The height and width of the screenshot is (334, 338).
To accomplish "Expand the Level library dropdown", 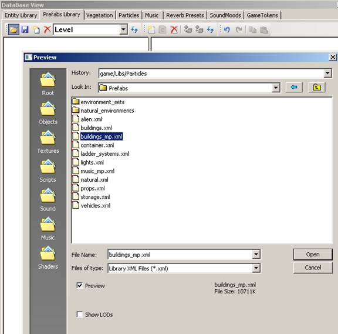I will click(x=123, y=29).
